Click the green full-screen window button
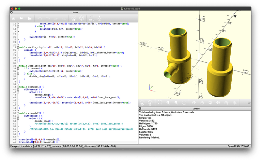261x161 pixels. tap(19, 8)
